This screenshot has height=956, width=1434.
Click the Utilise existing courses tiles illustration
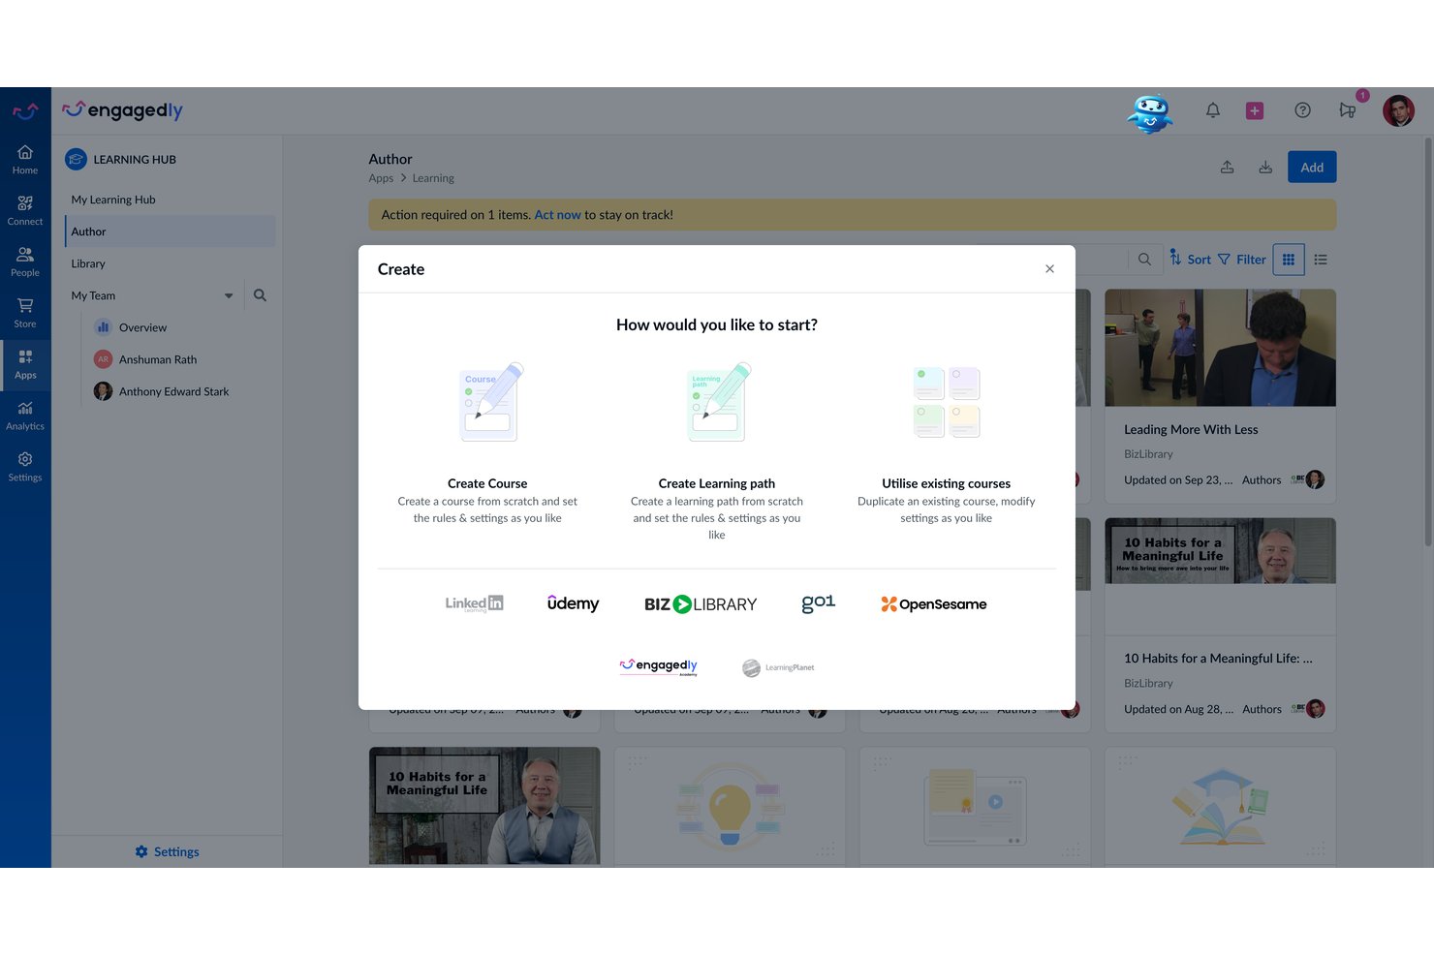coord(947,402)
